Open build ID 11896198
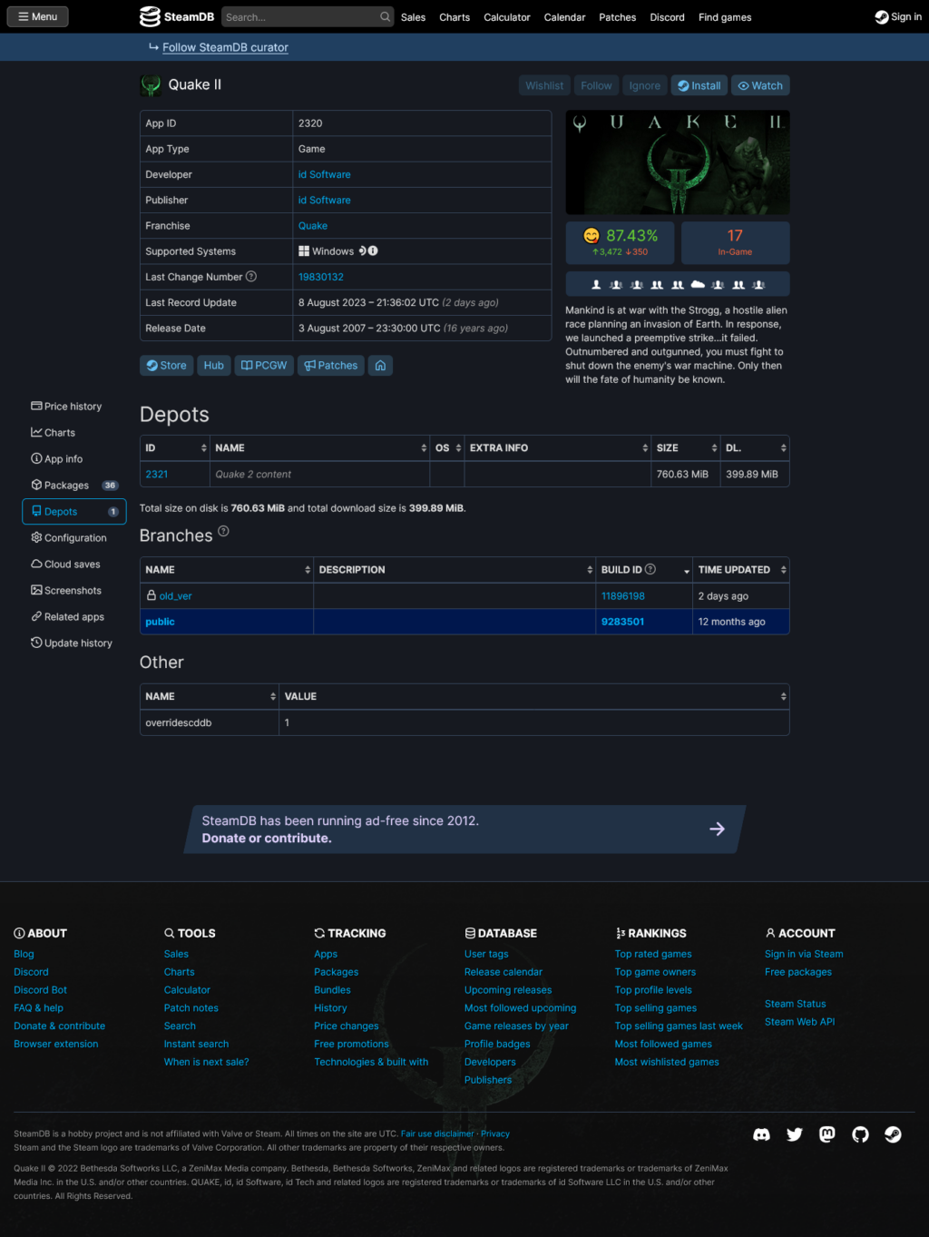The height and width of the screenshot is (1237, 929). [x=623, y=596]
